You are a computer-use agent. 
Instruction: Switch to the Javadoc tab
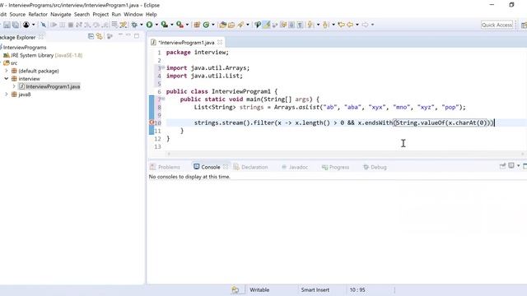pos(295,167)
